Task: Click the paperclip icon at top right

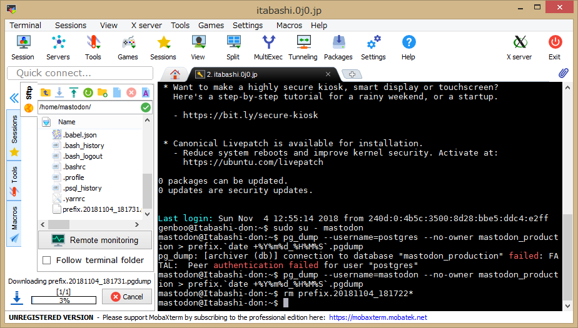Action: (x=563, y=74)
